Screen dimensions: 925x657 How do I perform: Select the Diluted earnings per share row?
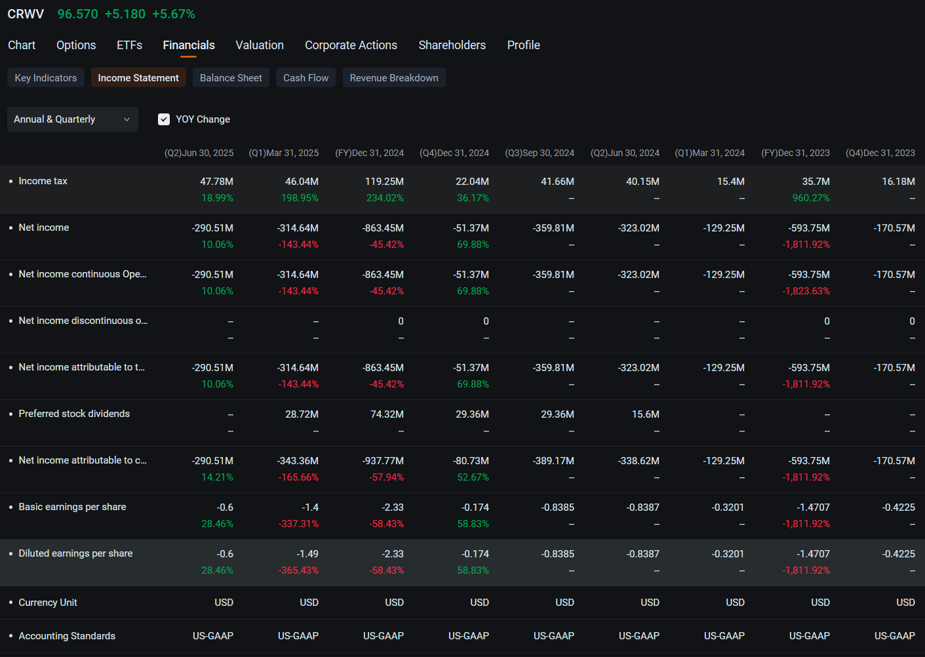(x=75, y=553)
